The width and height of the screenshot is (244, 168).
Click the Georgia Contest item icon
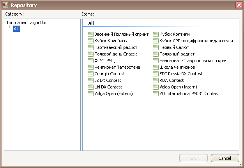(91, 74)
